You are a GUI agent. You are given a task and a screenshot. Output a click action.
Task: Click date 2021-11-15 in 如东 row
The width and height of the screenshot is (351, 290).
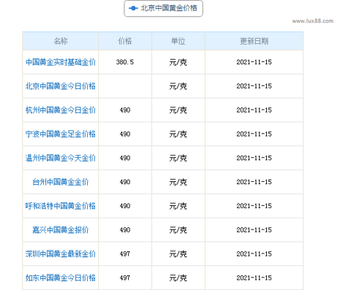pos(254,278)
